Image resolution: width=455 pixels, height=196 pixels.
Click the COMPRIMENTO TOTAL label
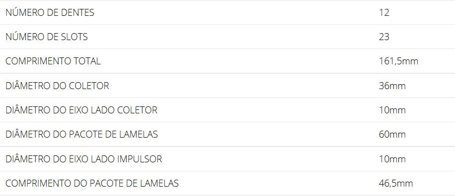[x=53, y=61]
